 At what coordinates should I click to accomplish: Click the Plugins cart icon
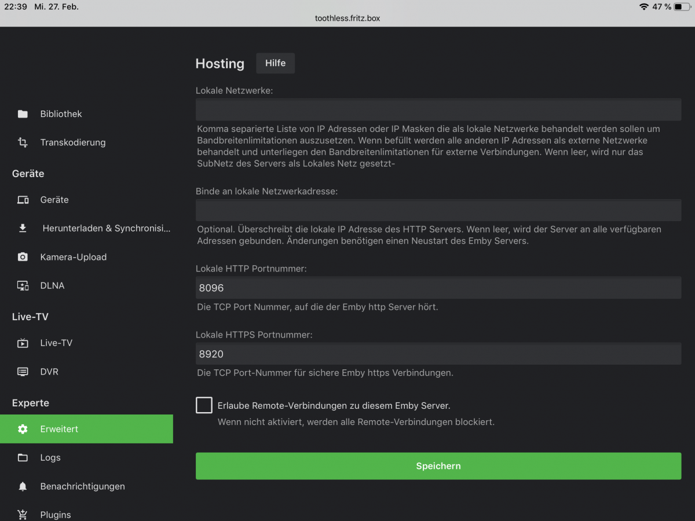[x=23, y=515]
